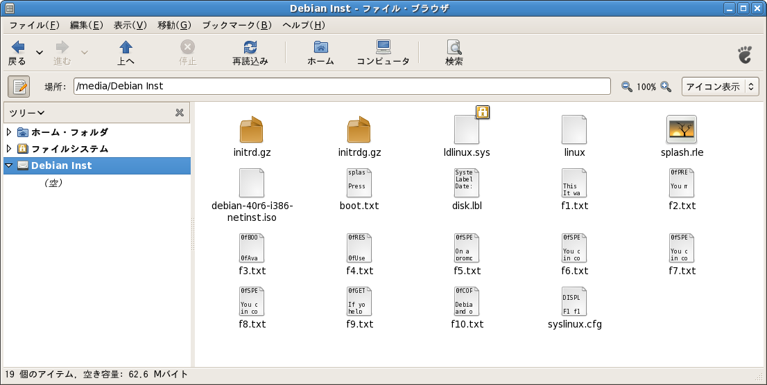Open the ファイル menu

click(34, 26)
